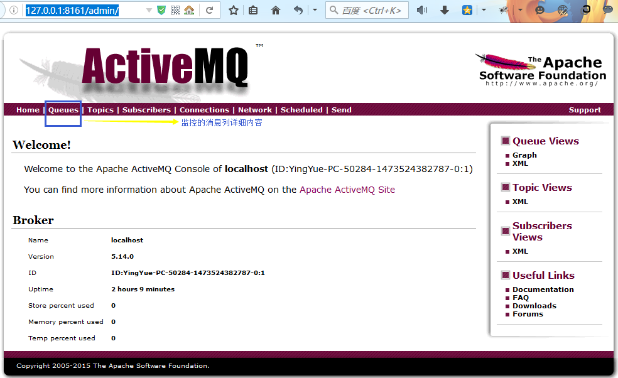Viewport: 618px width, 378px height.
Task: Click the overlapping squares toolbar icon
Action: tap(586, 9)
